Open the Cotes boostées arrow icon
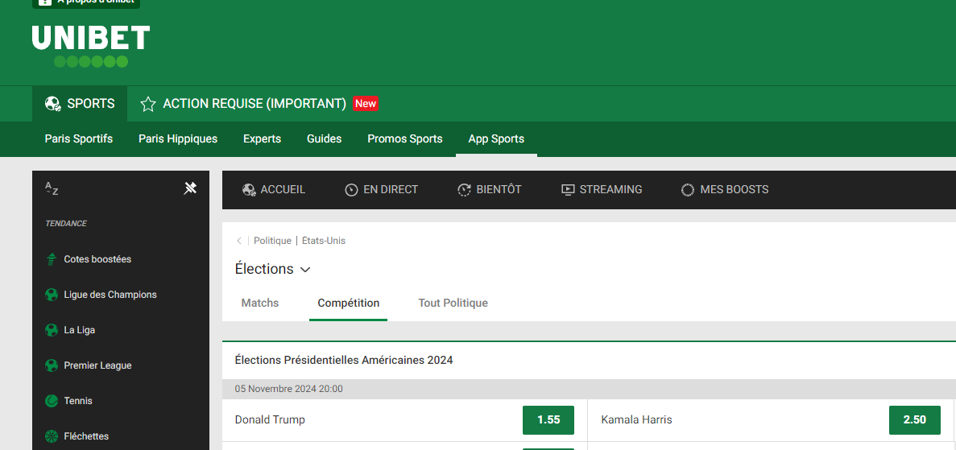The width and height of the screenshot is (956, 450). [x=52, y=259]
